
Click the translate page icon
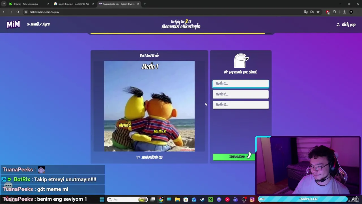pyautogui.click(x=306, y=12)
